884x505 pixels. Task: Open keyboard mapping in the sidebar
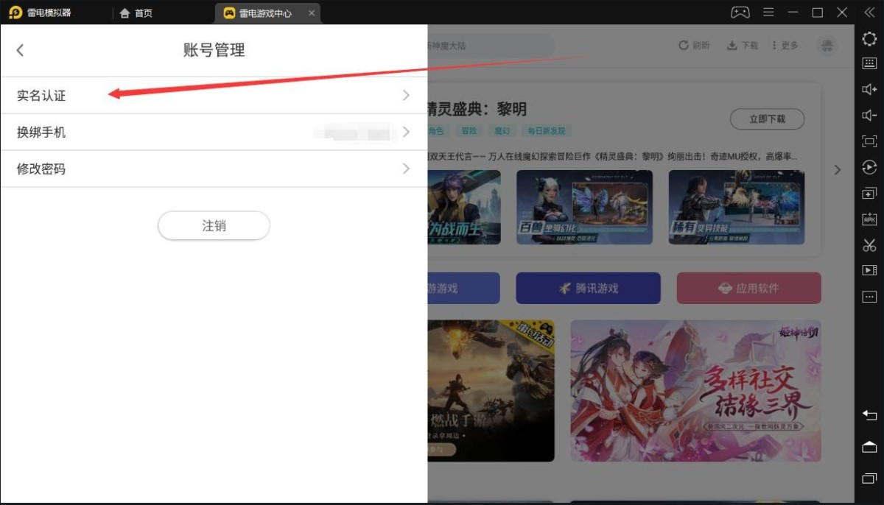coord(869,64)
